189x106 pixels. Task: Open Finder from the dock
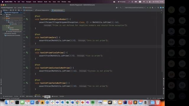pos(7,102)
